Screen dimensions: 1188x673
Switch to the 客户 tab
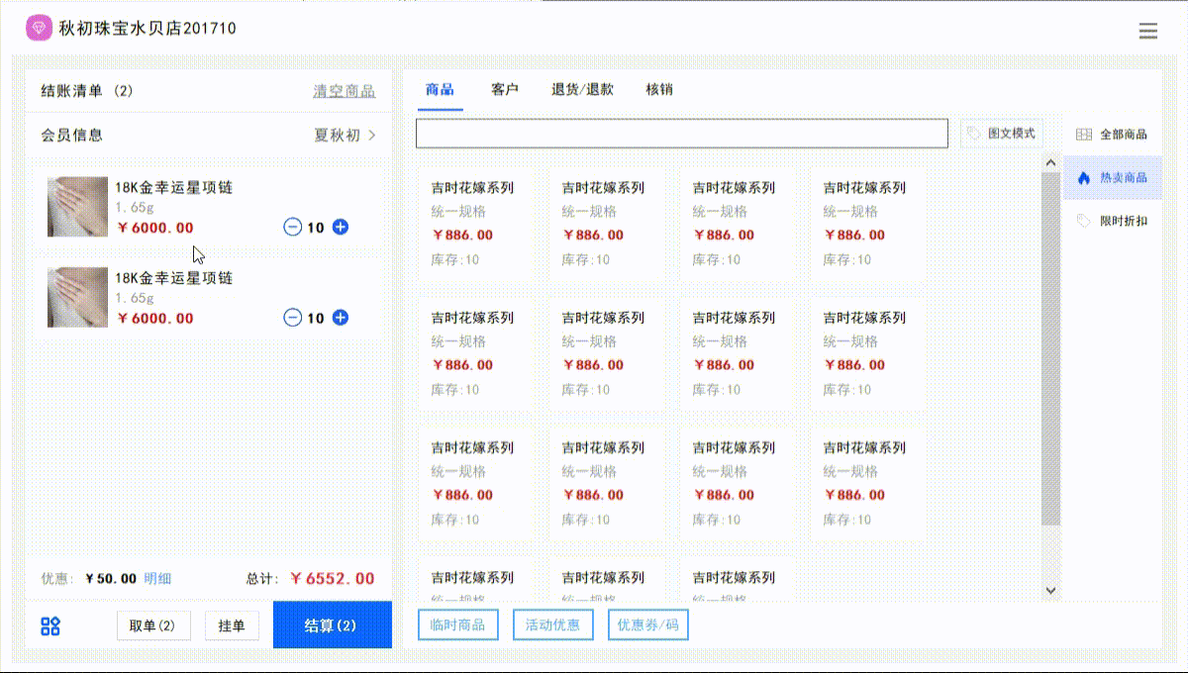coord(504,90)
